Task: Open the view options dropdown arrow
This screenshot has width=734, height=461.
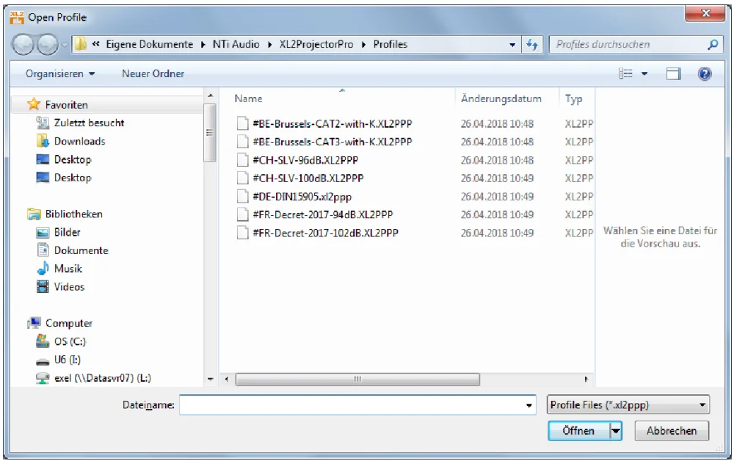Action: (x=644, y=73)
